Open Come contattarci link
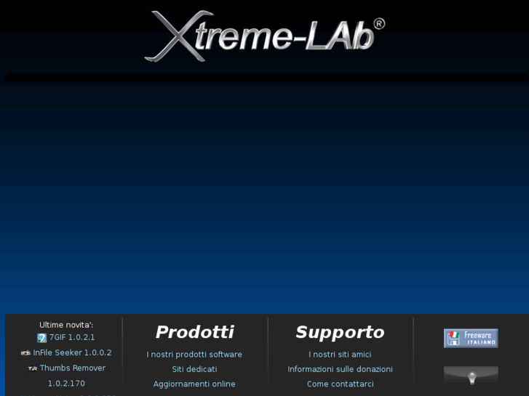 click(x=340, y=384)
